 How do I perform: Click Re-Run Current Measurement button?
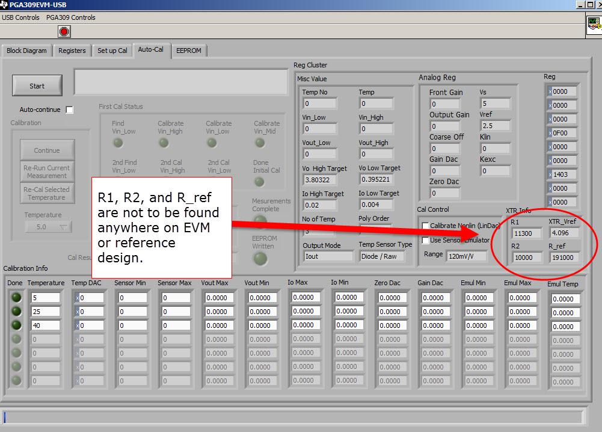[48, 171]
